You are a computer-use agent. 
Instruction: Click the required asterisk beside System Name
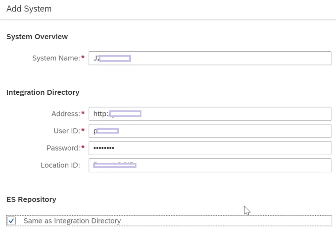coord(83,57)
